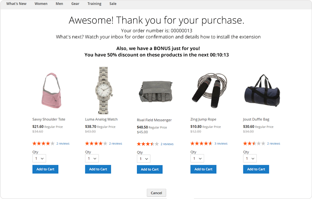Open the Joust Duffle Bag image
Screen dimensions: 312x199
262,91
